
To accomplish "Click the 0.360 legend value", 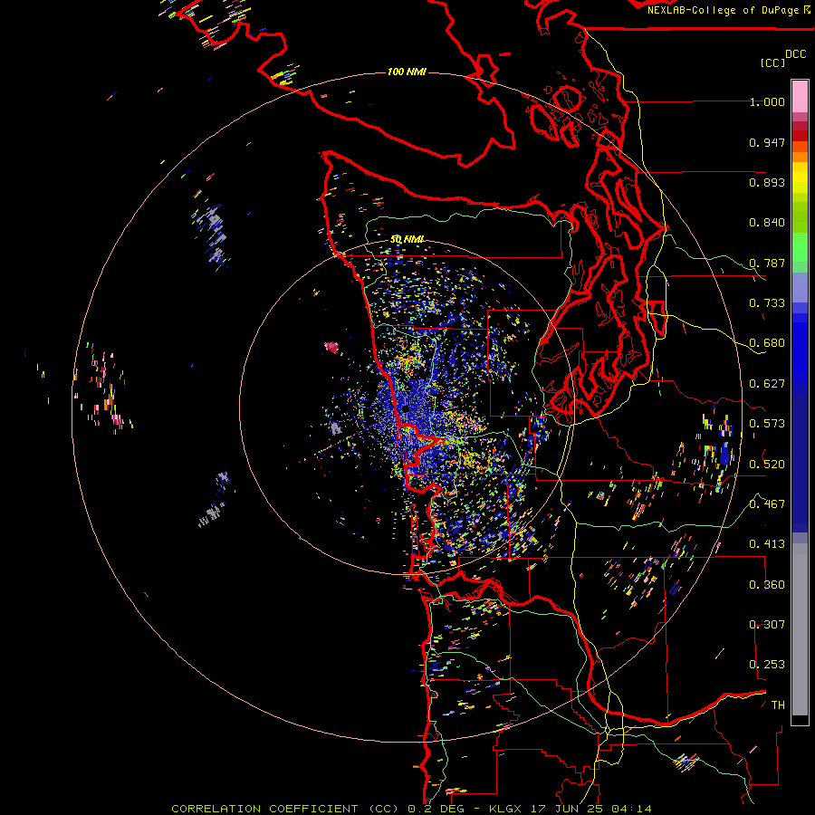I will click(x=767, y=585).
